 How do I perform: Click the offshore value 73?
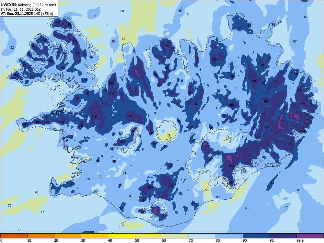click(10, 206)
